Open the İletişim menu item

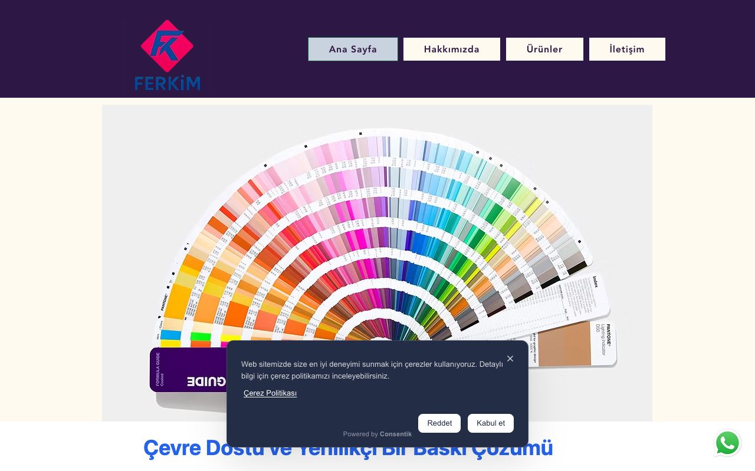click(627, 49)
